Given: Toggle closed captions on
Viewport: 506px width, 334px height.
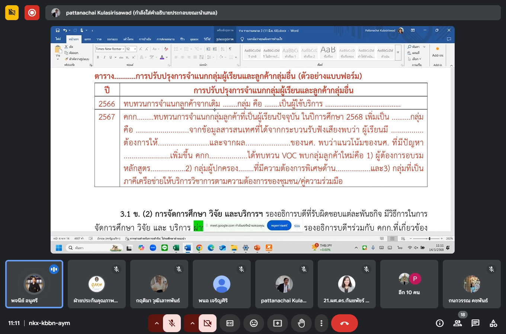Looking at the screenshot, I should click(x=230, y=323).
